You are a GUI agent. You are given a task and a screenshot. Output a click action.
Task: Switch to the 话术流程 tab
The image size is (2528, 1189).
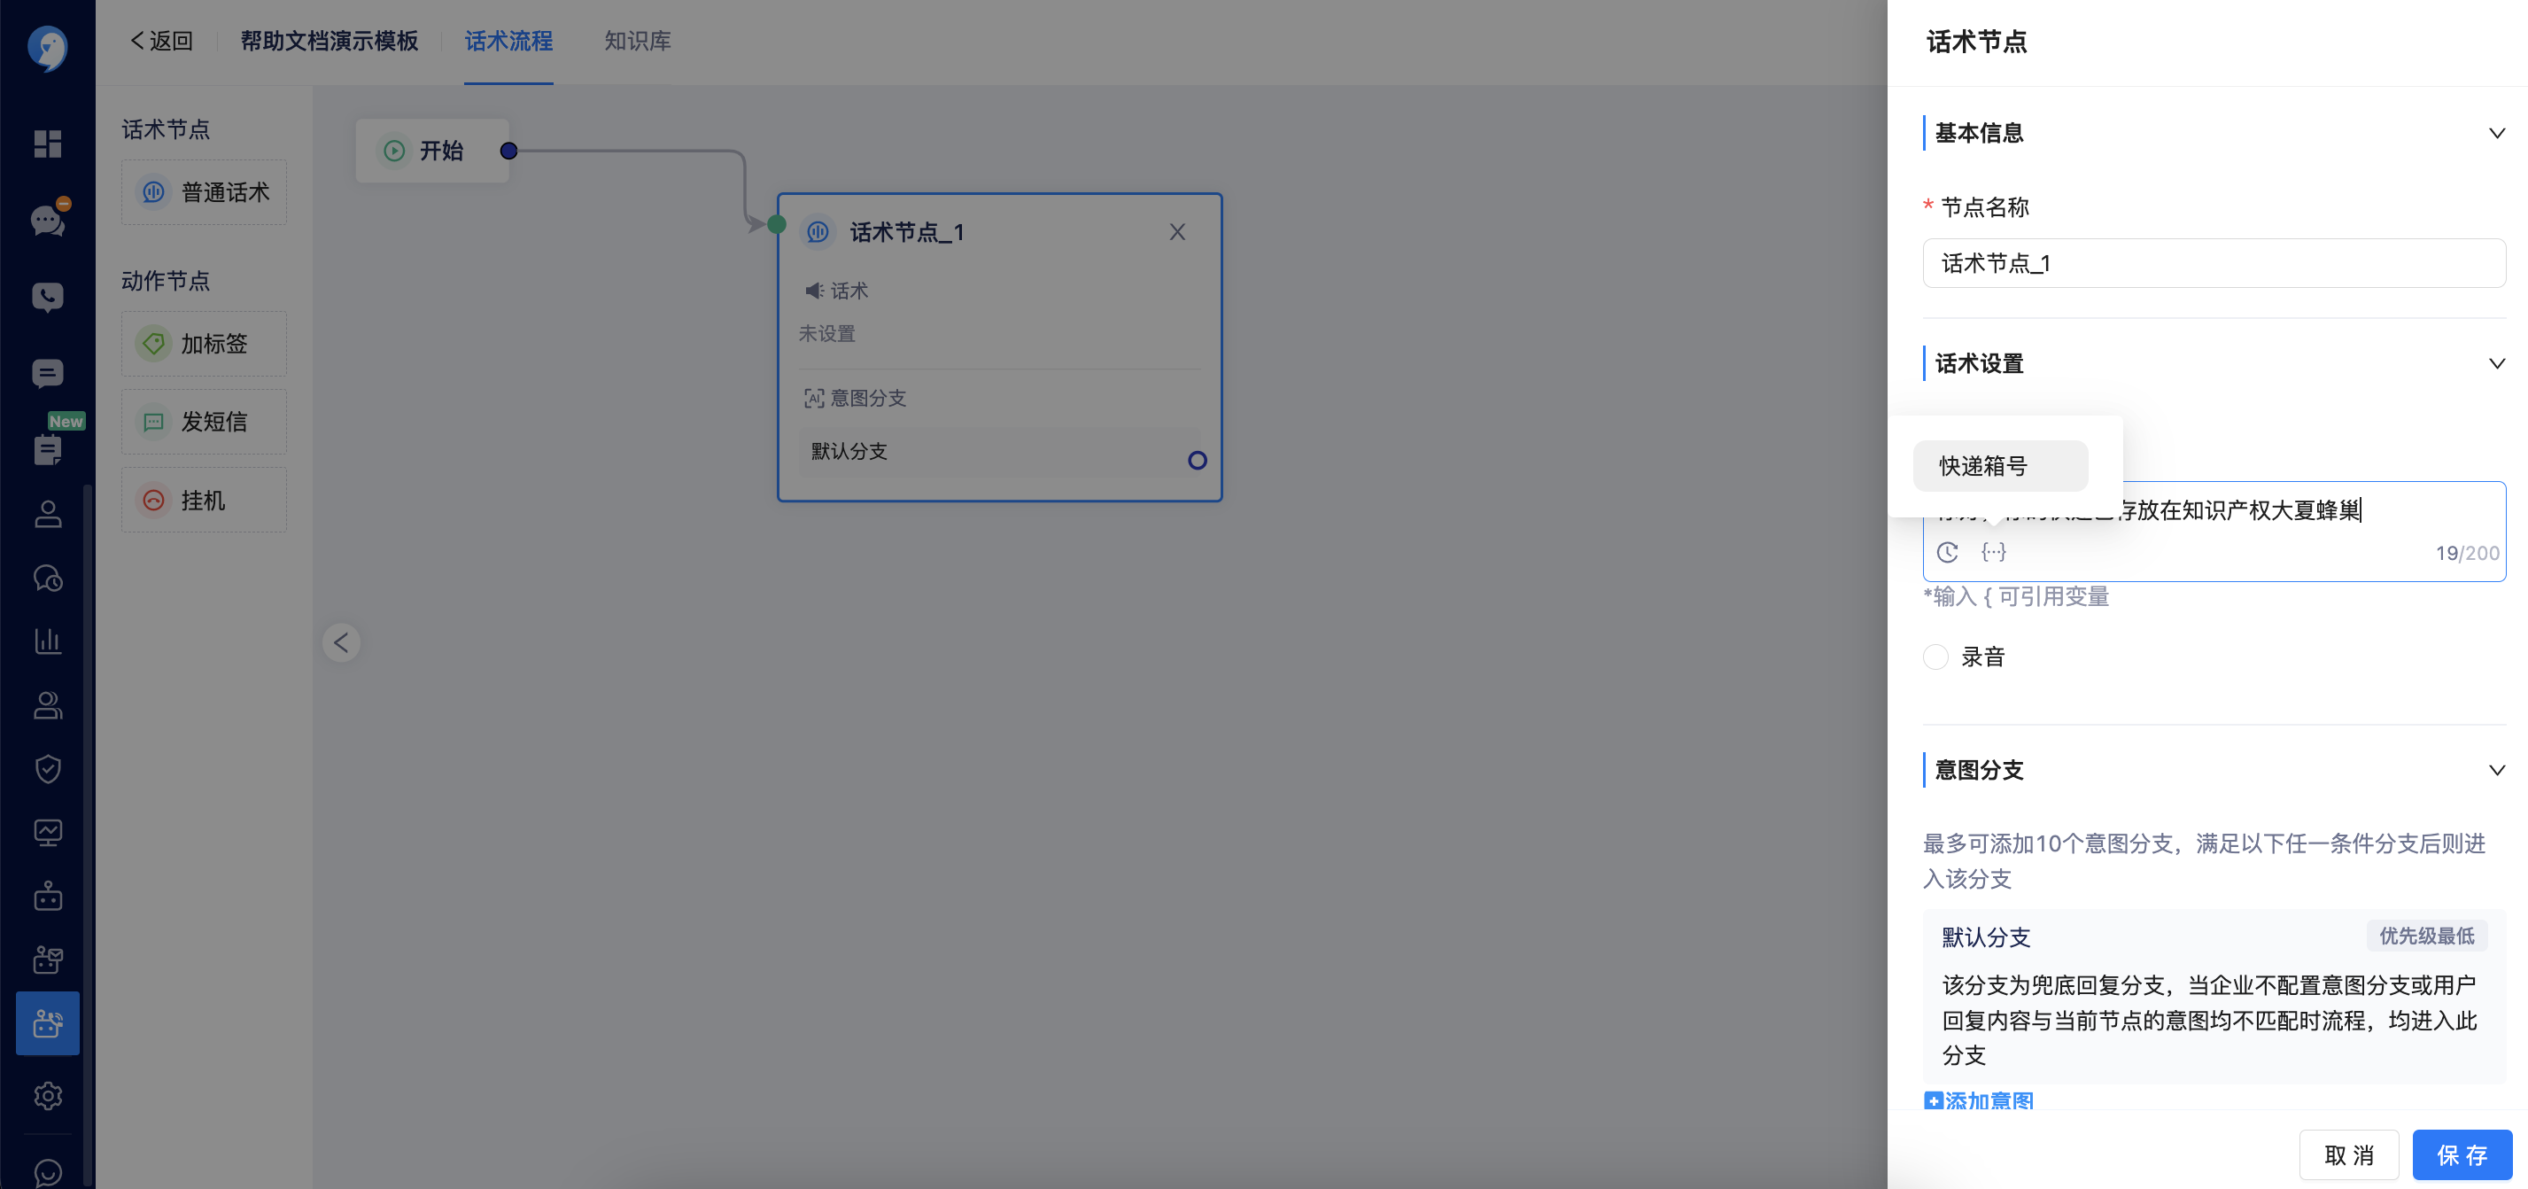tap(508, 42)
